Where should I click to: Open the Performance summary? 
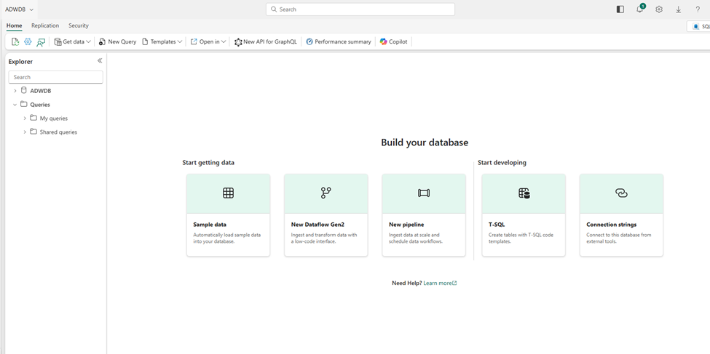pos(339,42)
